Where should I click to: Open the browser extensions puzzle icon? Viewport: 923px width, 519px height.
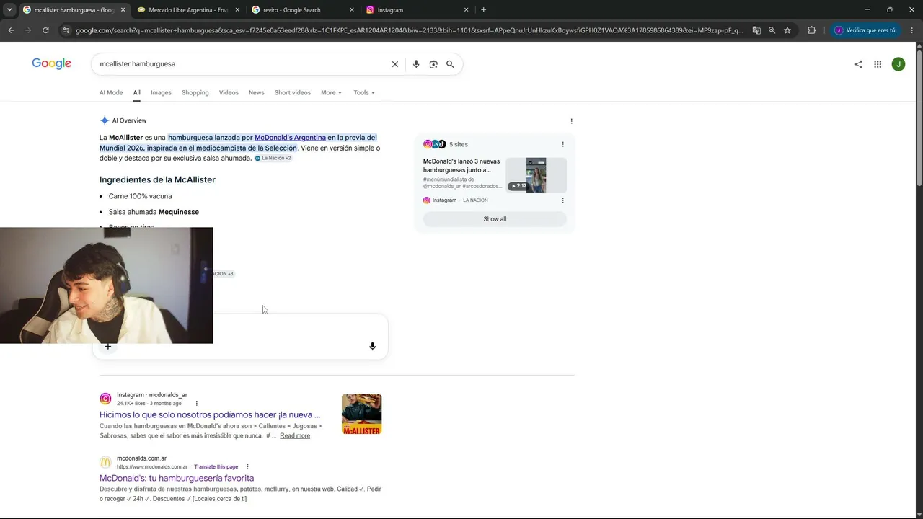pos(811,30)
